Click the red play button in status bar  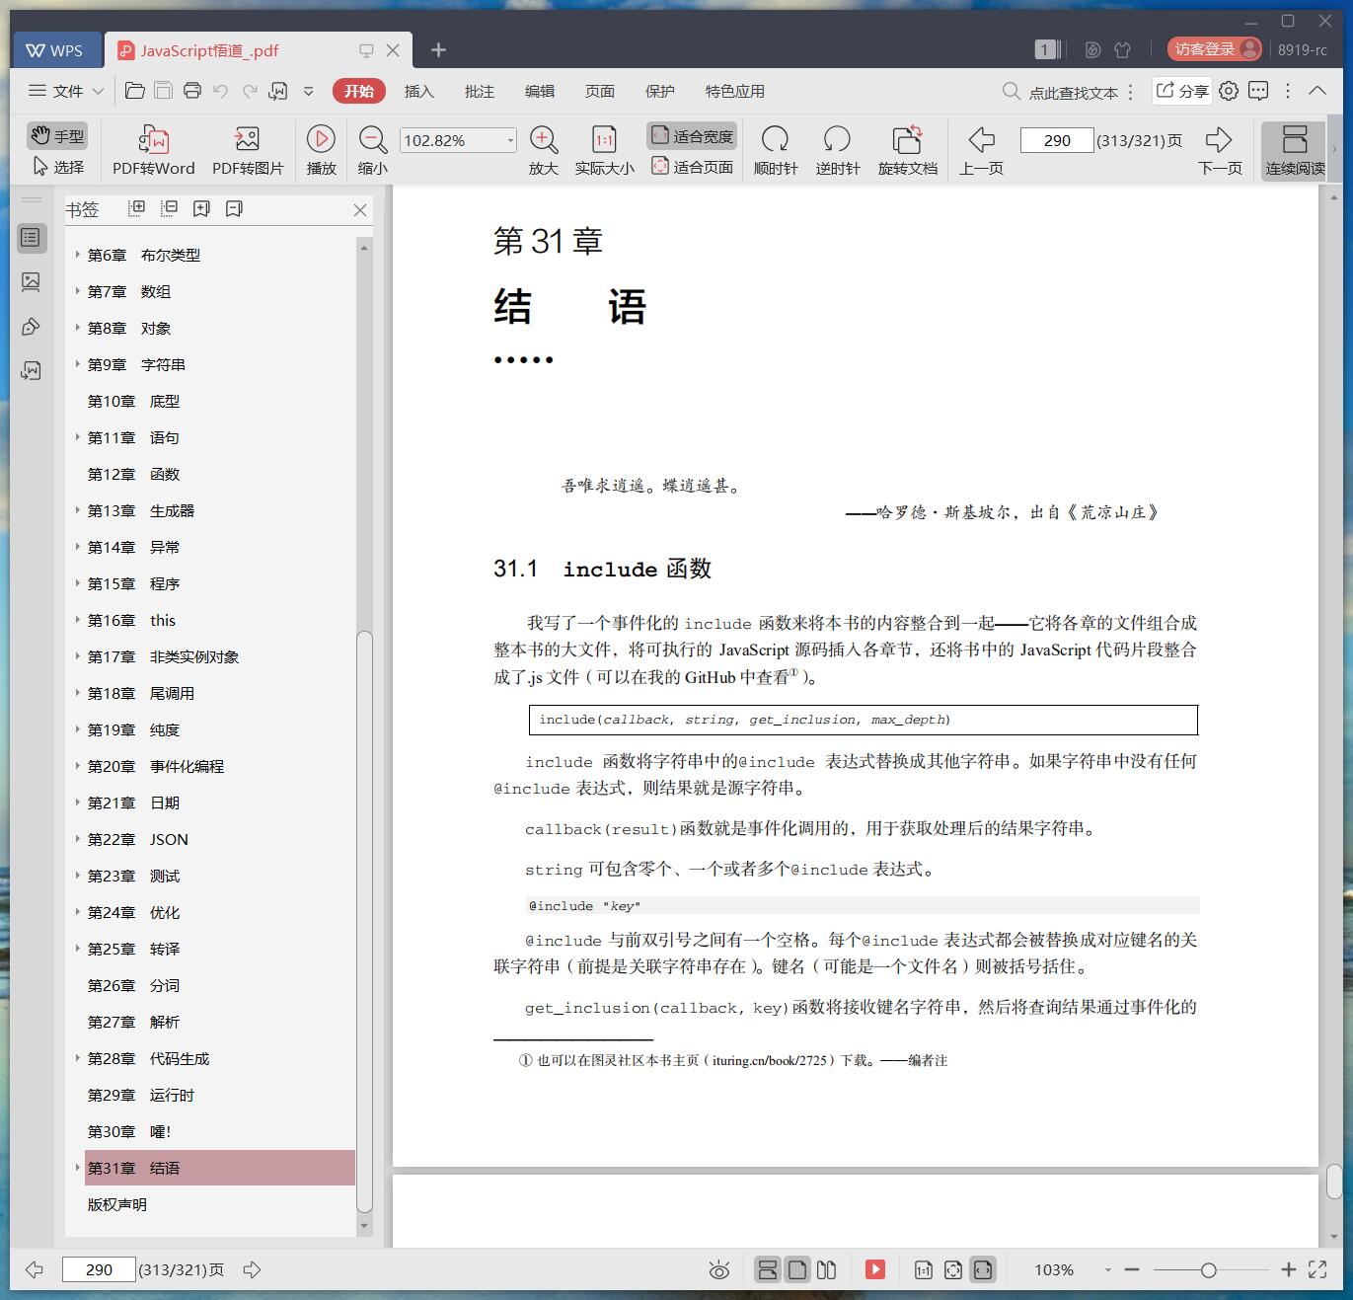[x=875, y=1269]
